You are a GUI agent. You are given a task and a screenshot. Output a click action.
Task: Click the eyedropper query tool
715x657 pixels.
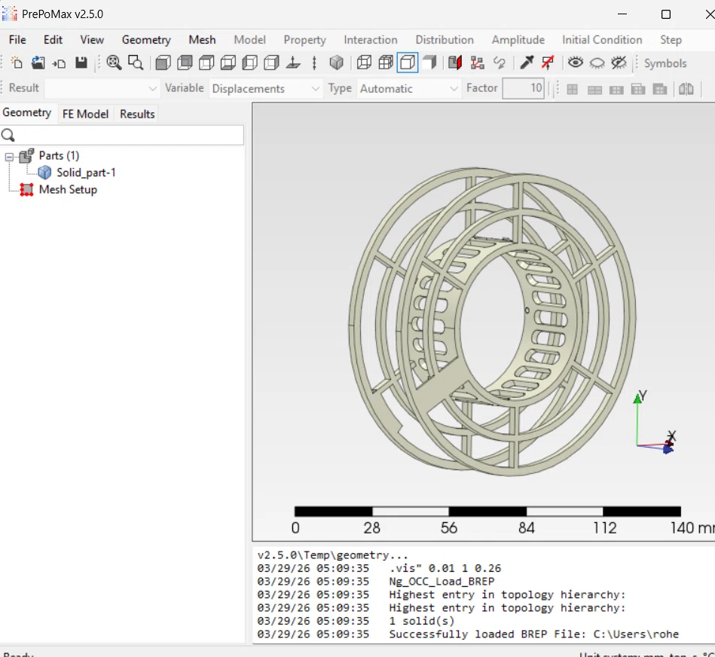[x=527, y=63]
